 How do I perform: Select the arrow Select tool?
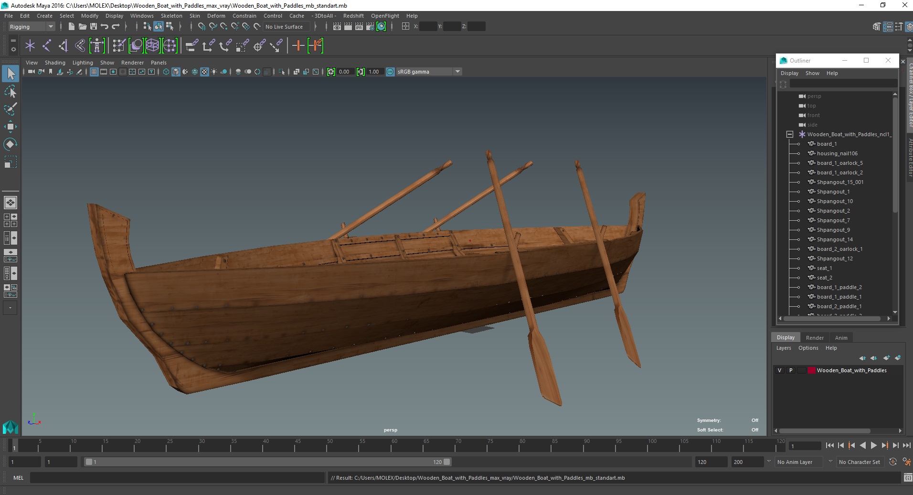[x=11, y=74]
